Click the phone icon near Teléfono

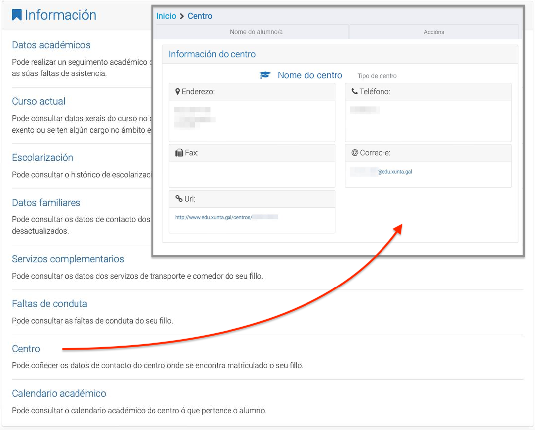[354, 92]
